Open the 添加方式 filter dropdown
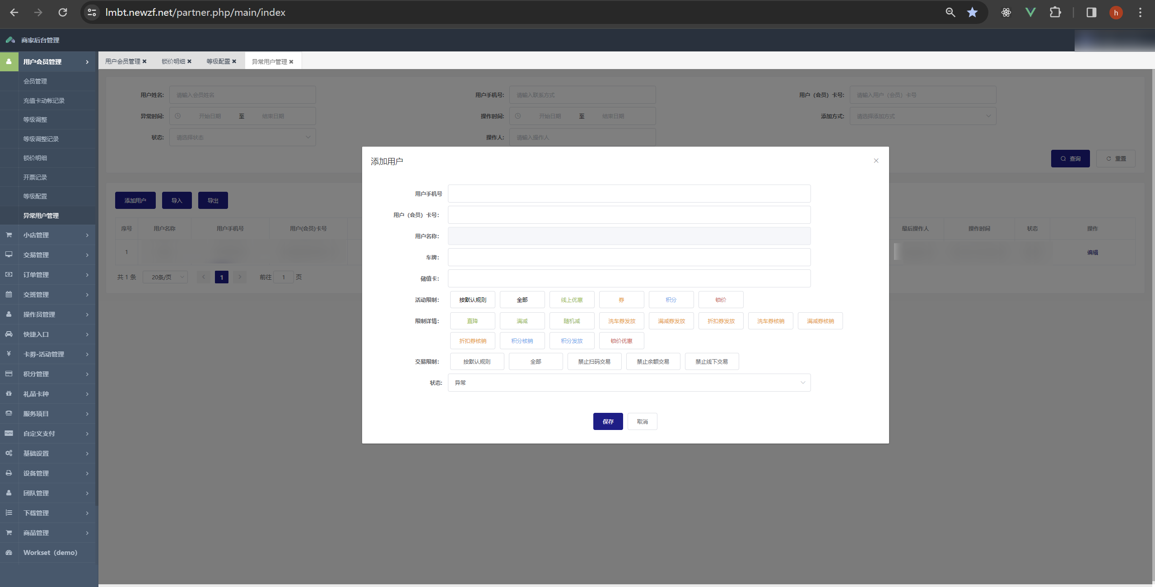The width and height of the screenshot is (1155, 587). coord(922,116)
